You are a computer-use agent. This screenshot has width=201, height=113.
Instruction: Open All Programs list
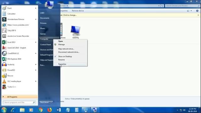pos(19,97)
